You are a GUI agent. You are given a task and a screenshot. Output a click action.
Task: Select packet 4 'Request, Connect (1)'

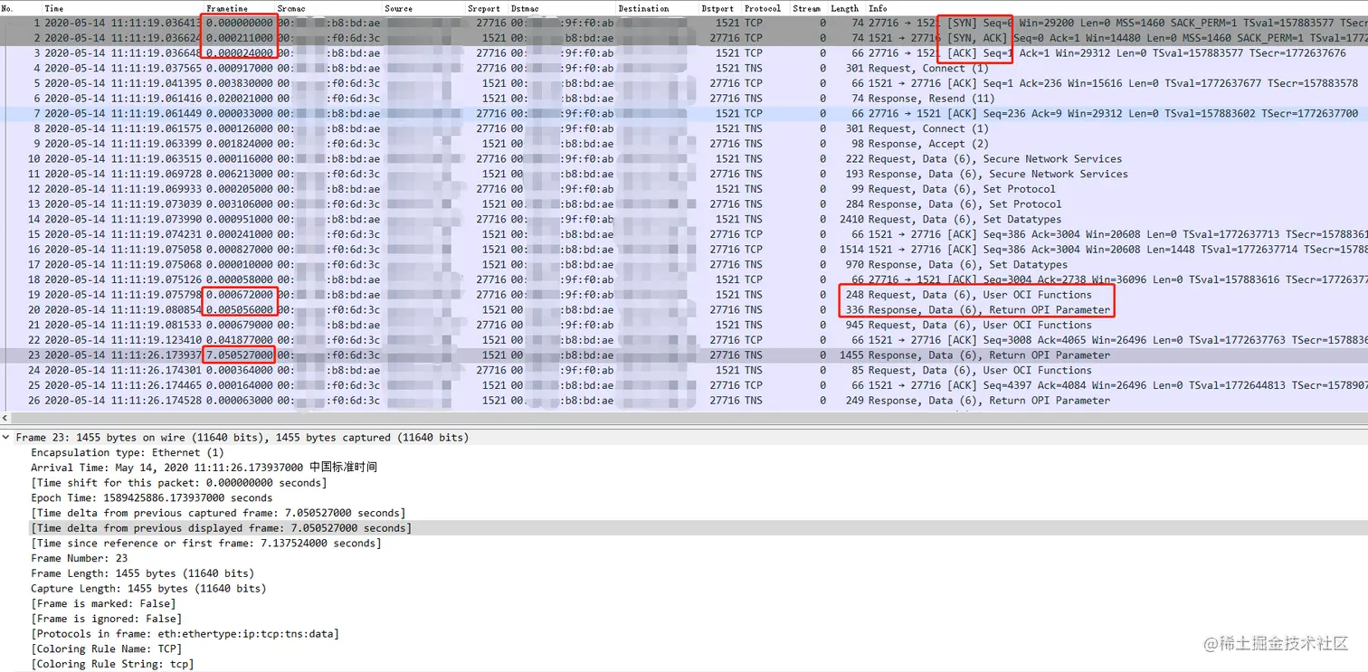pyautogui.click(x=684, y=68)
